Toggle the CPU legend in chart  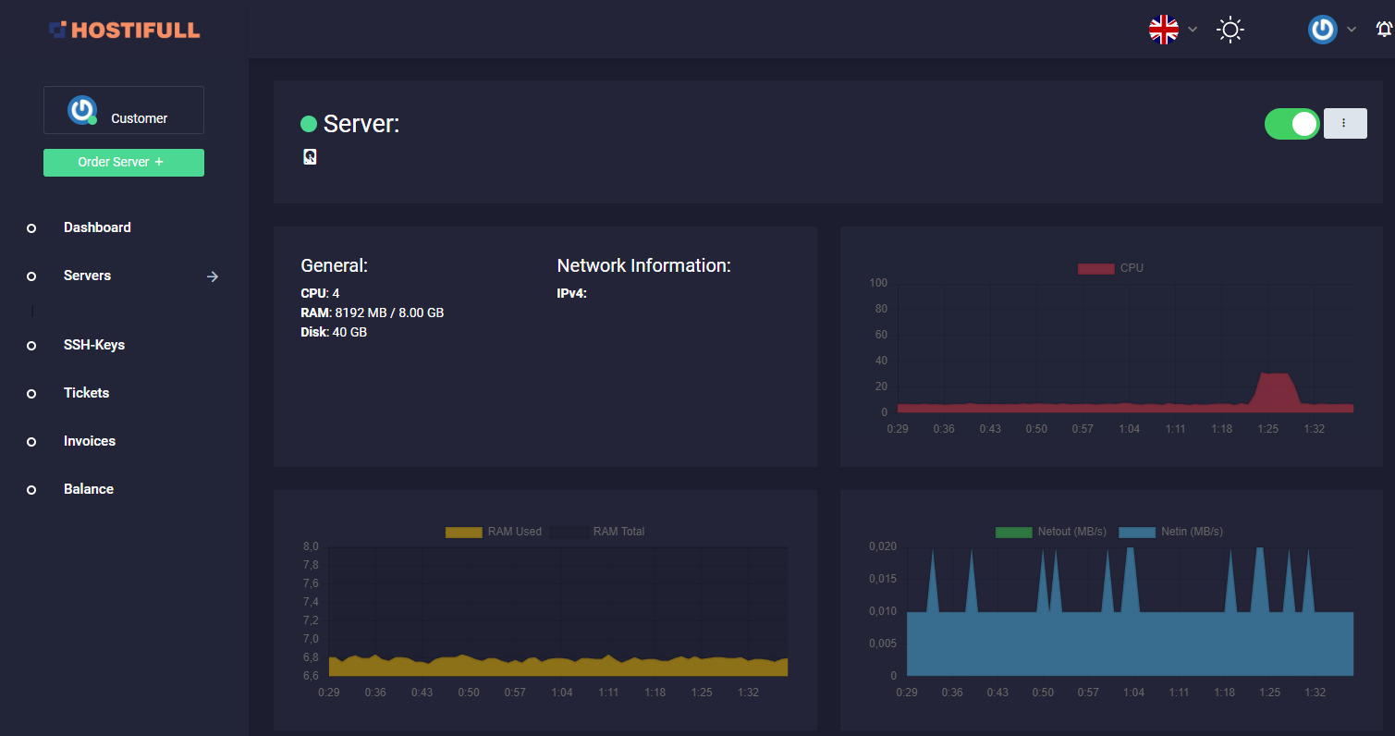(1110, 268)
